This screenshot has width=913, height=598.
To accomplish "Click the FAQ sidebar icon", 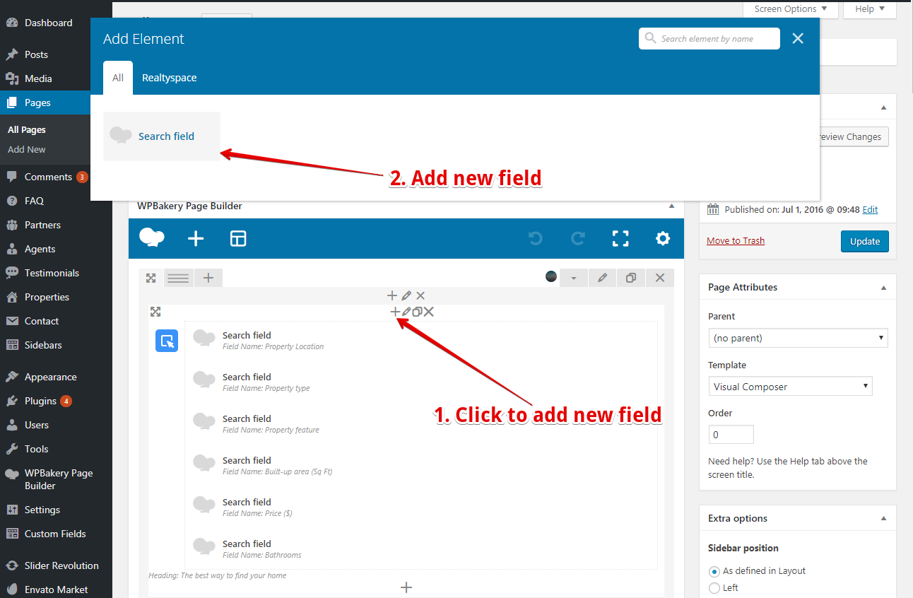I will tap(12, 201).
